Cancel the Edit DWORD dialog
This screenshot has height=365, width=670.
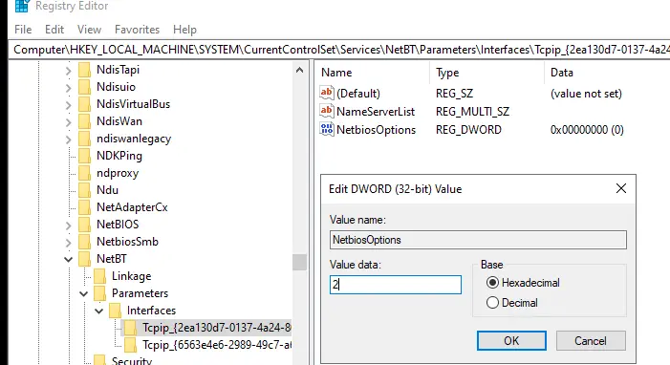click(591, 341)
